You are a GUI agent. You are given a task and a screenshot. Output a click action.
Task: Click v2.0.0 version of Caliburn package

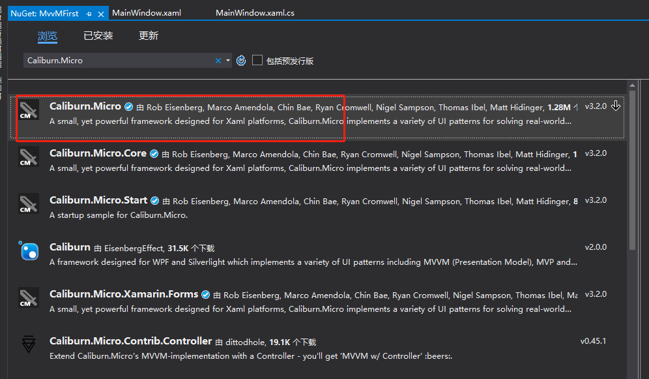coord(596,247)
